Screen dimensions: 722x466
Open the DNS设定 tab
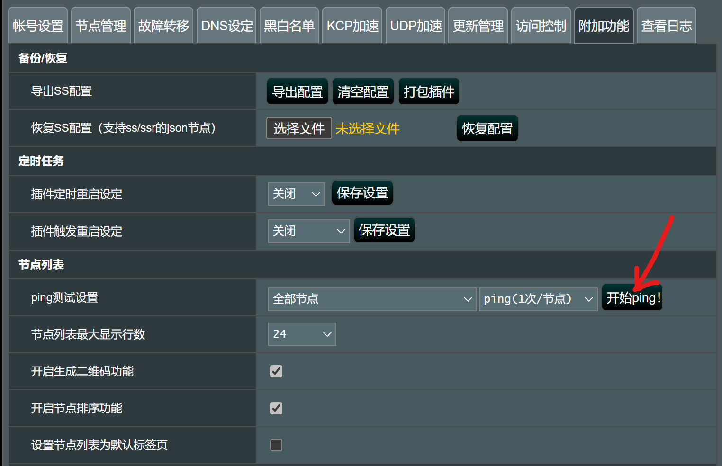(x=226, y=26)
